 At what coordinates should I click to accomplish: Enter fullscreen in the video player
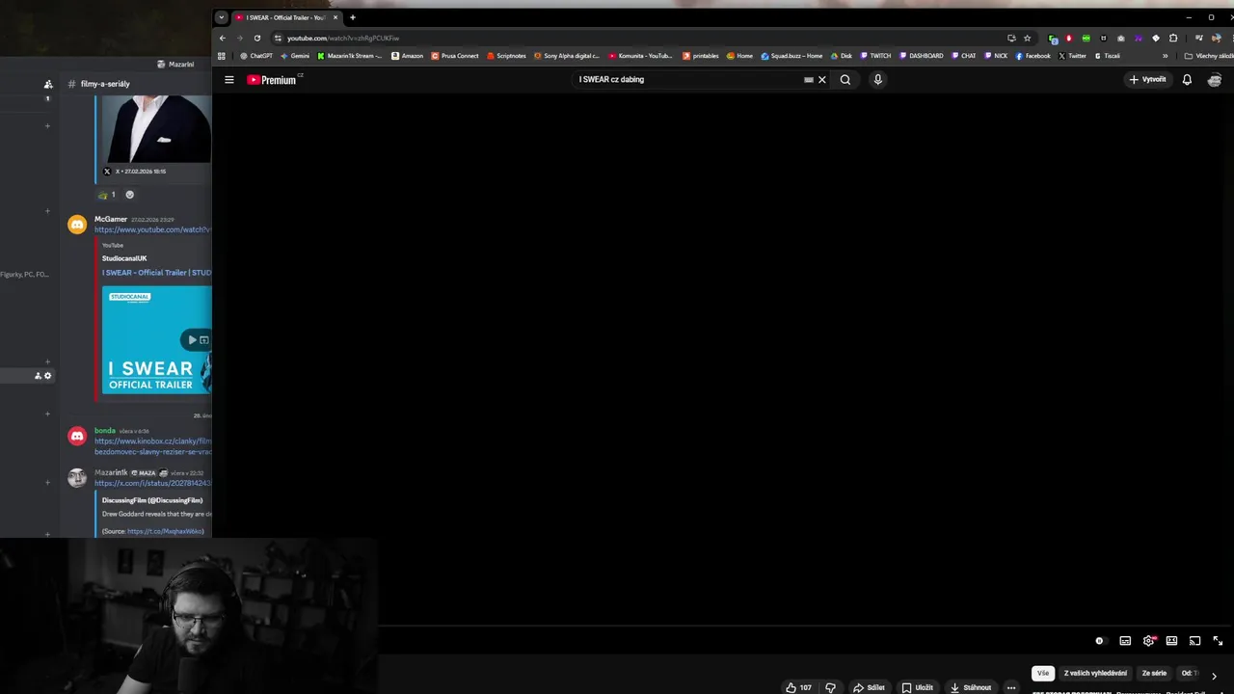(x=1218, y=641)
